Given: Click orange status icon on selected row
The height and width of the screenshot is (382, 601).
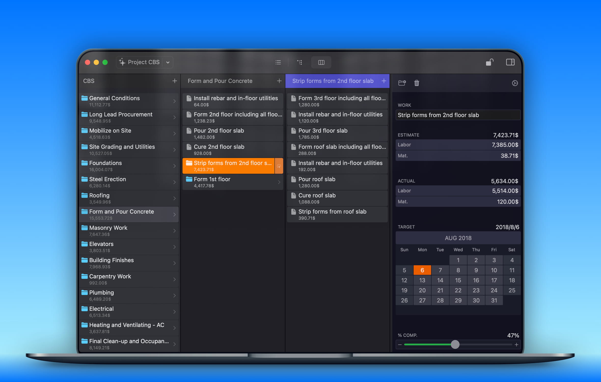Looking at the screenshot, I should pos(279,166).
